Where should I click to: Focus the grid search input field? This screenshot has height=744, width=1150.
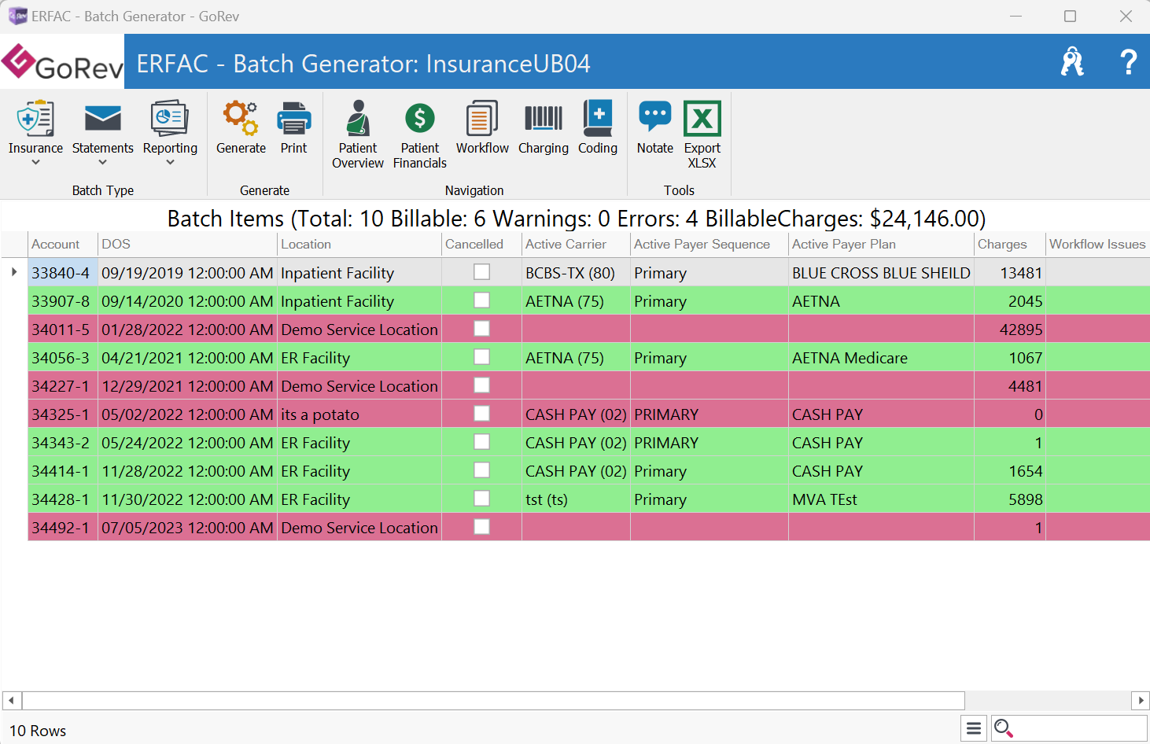click(x=1081, y=728)
